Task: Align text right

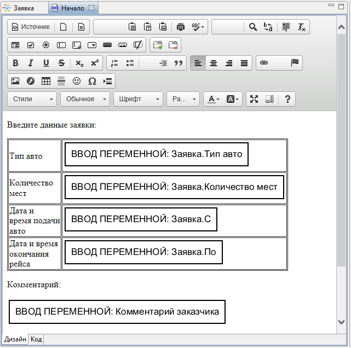Action: tap(229, 63)
